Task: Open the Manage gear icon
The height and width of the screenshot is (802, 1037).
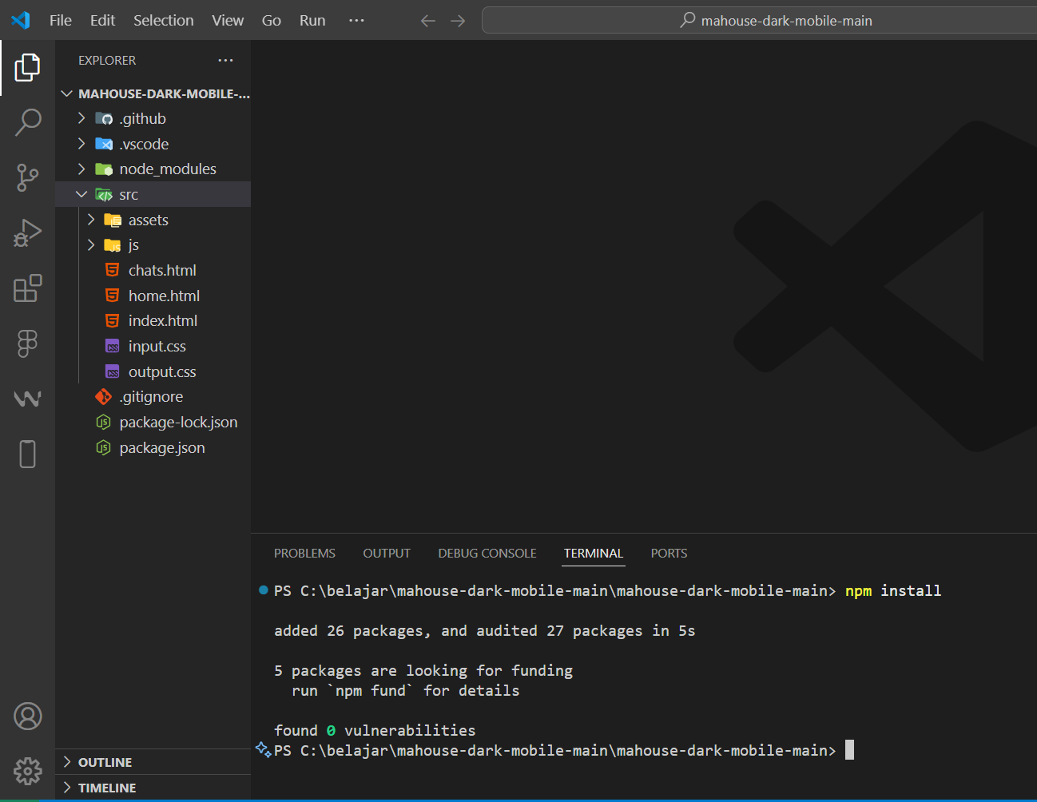Action: [27, 772]
